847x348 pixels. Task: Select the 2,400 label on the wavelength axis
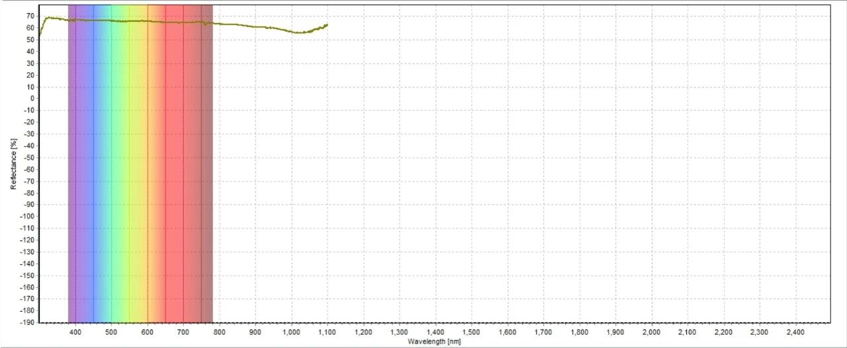[x=795, y=331]
